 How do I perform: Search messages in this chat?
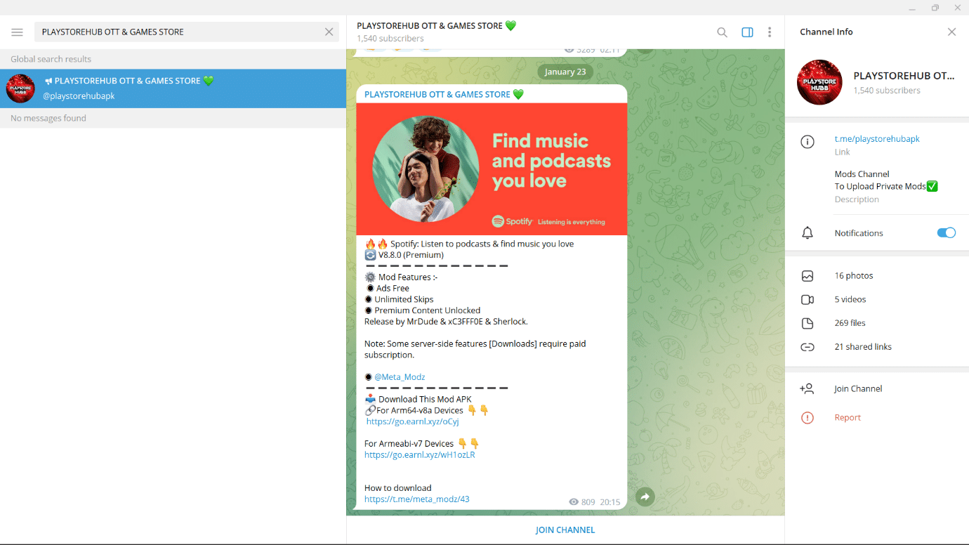click(722, 32)
